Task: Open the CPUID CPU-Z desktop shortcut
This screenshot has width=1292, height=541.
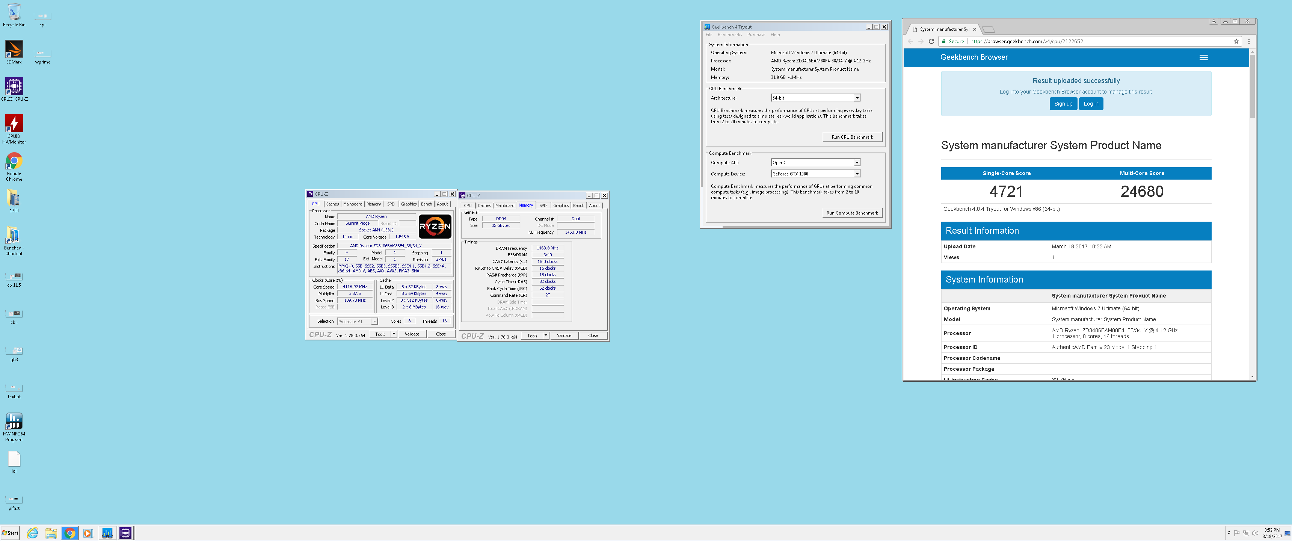Action: [x=14, y=89]
